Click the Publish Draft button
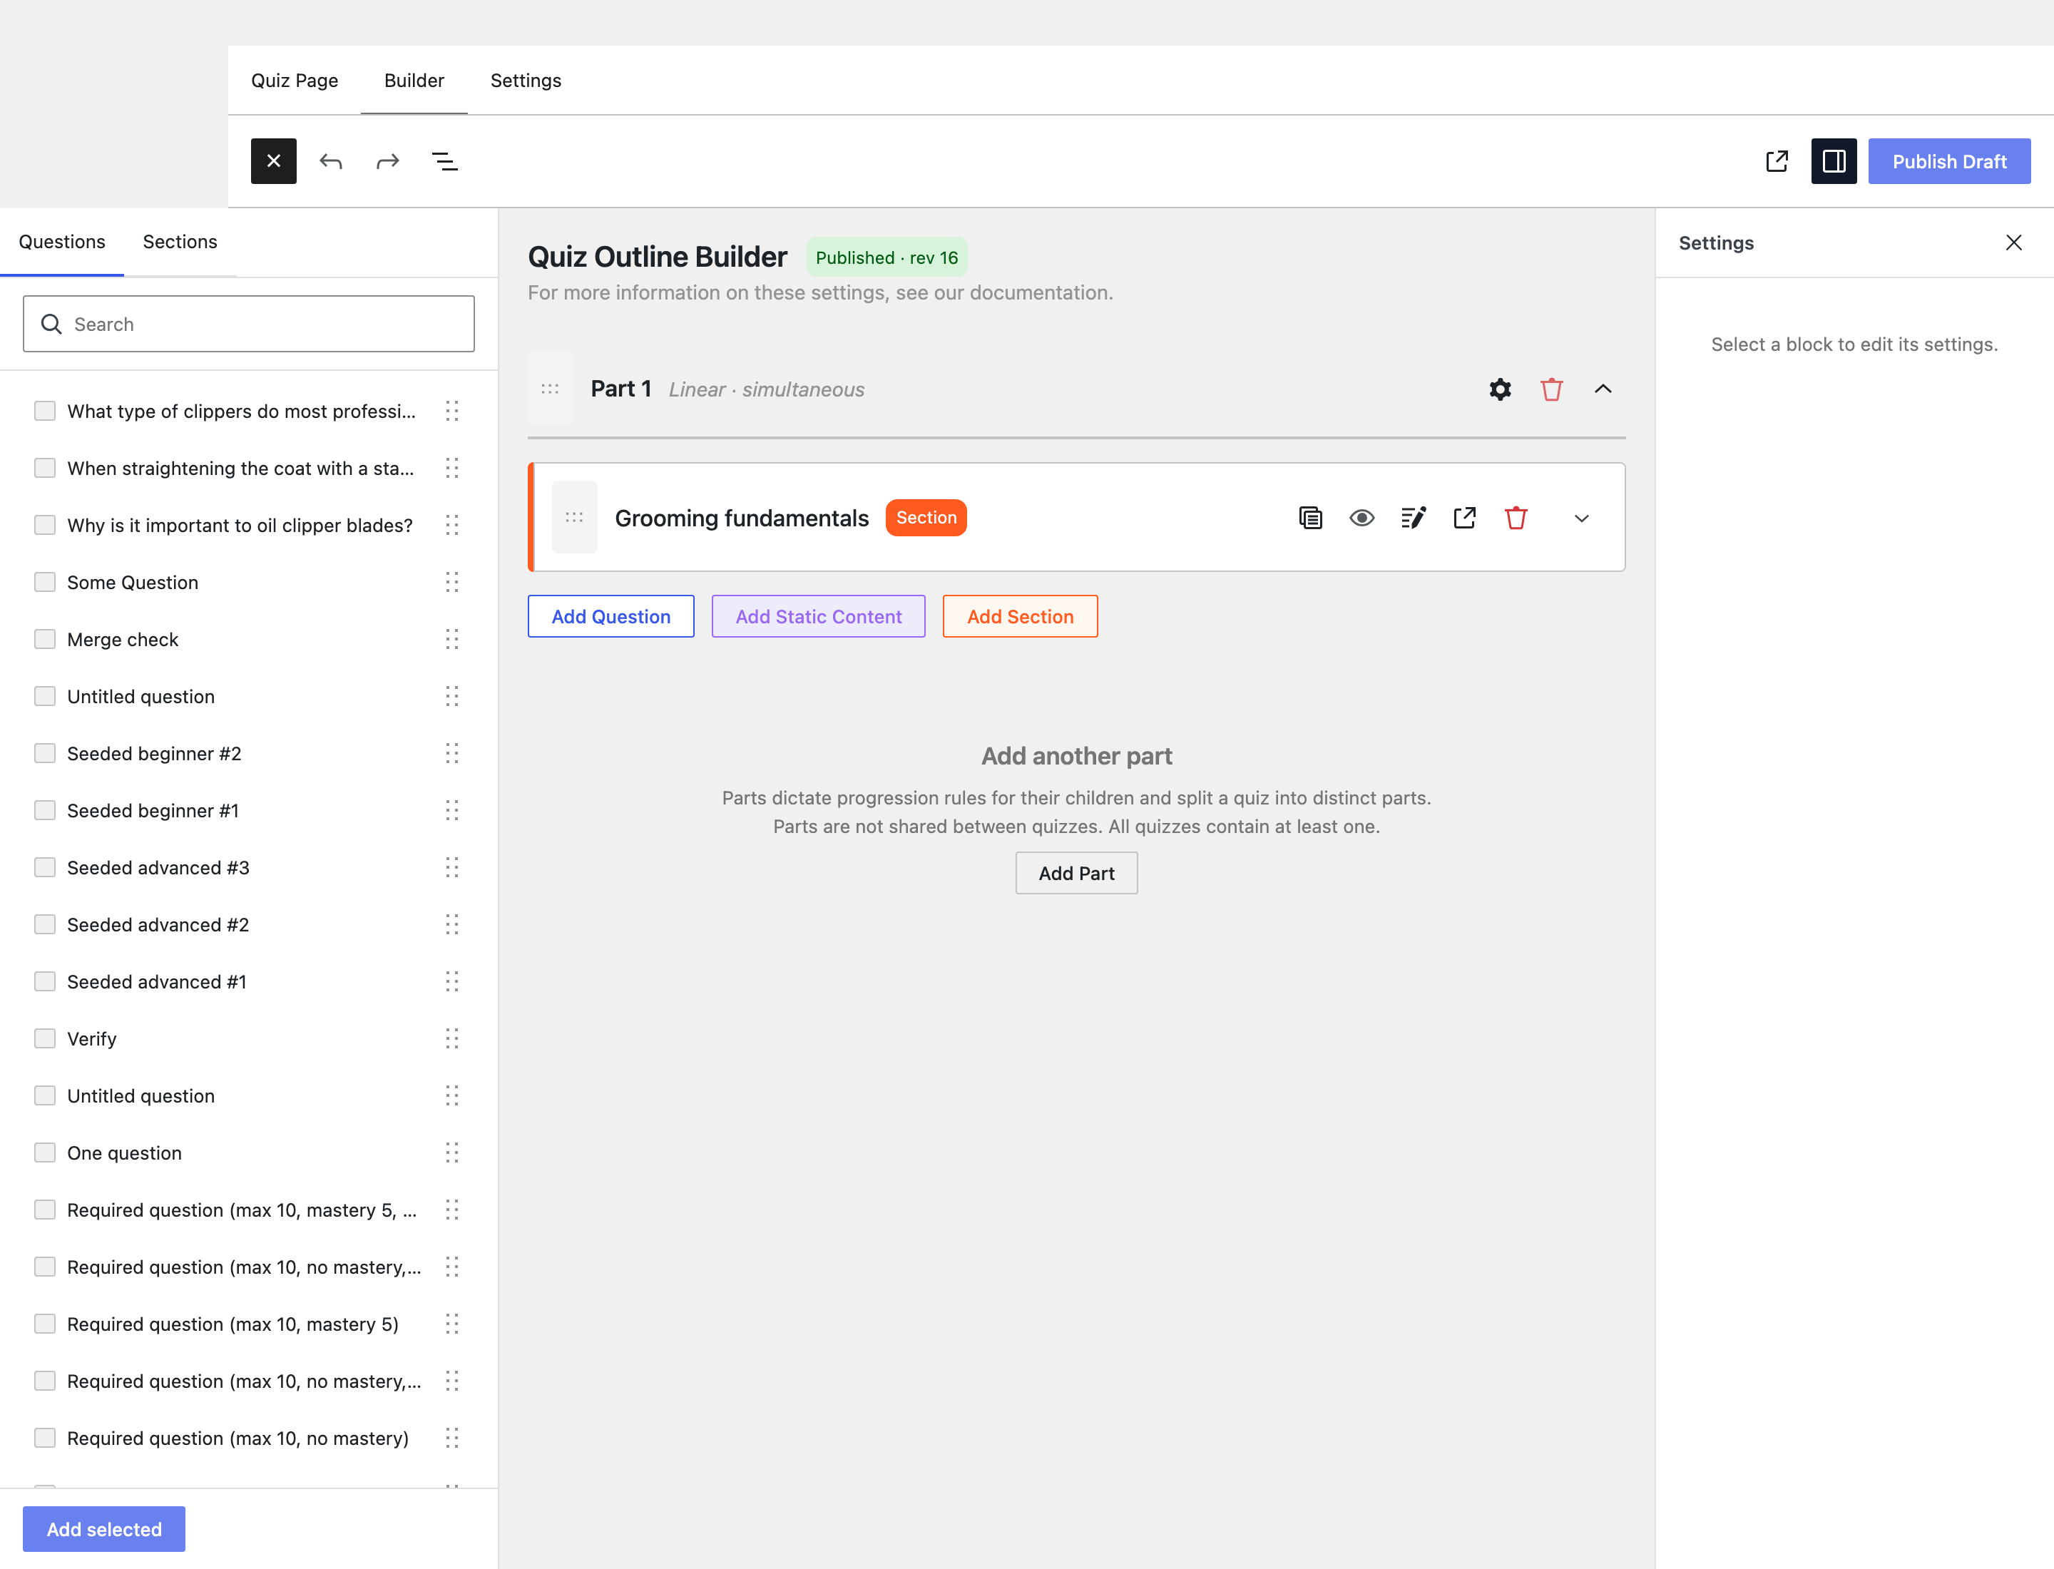This screenshot has width=2054, height=1569. click(1949, 160)
